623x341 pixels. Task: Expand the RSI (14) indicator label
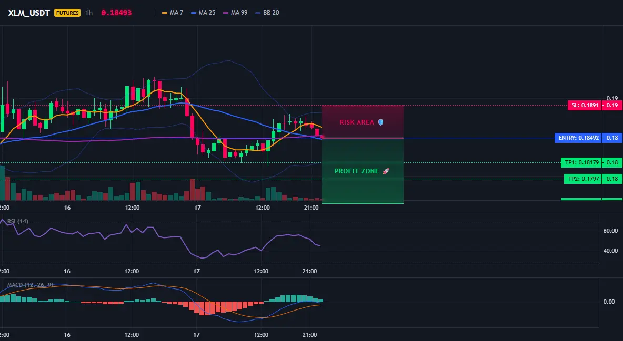[x=18, y=221]
